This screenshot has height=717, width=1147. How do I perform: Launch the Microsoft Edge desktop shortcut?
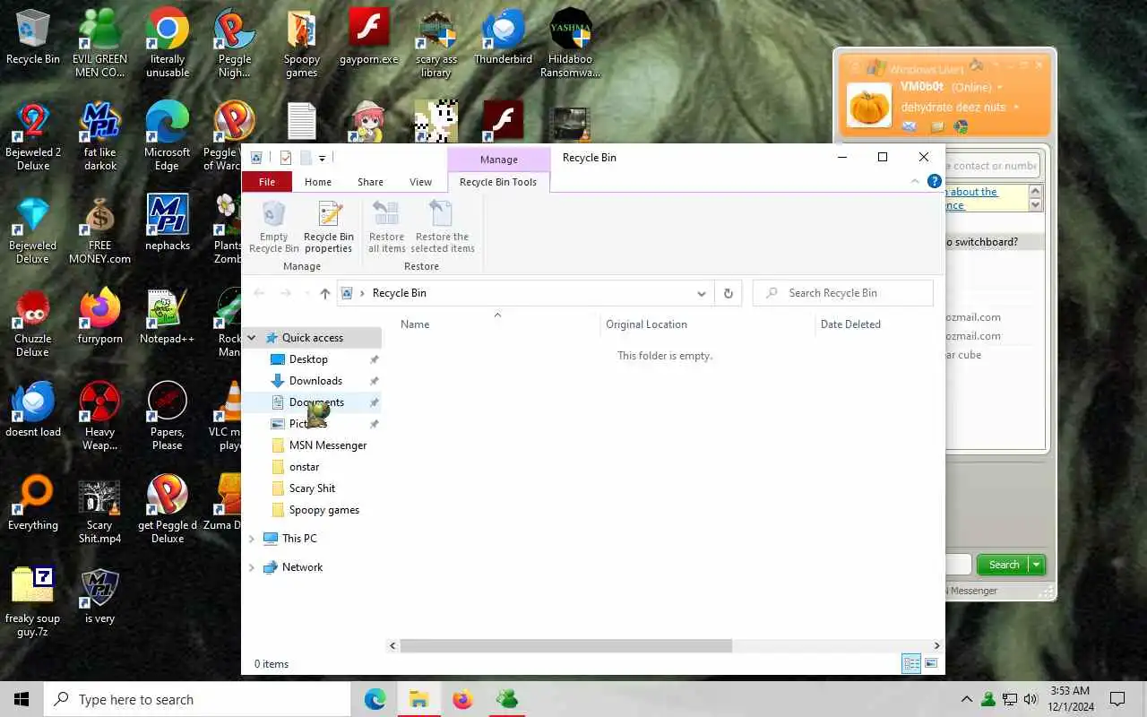coord(168,136)
